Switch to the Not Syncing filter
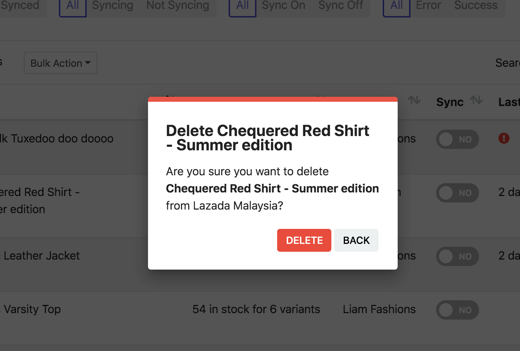Screen dimensions: 520x351 pos(178,6)
